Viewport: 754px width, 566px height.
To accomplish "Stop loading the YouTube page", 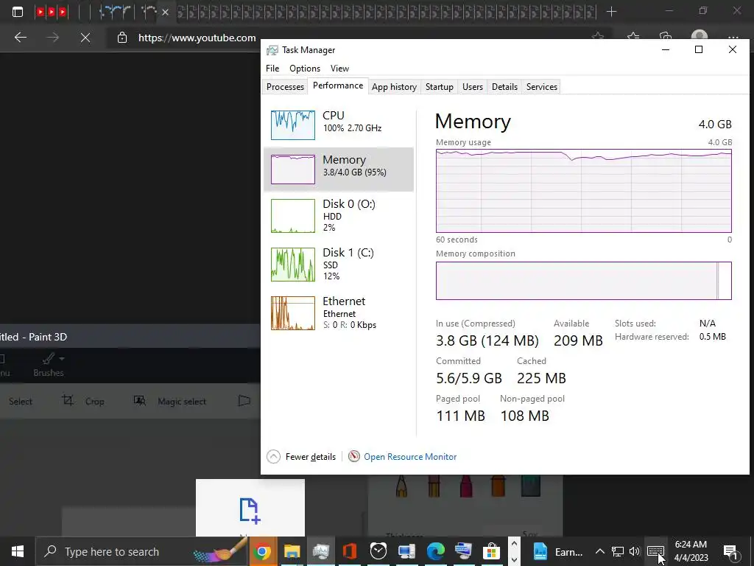I will (x=85, y=38).
